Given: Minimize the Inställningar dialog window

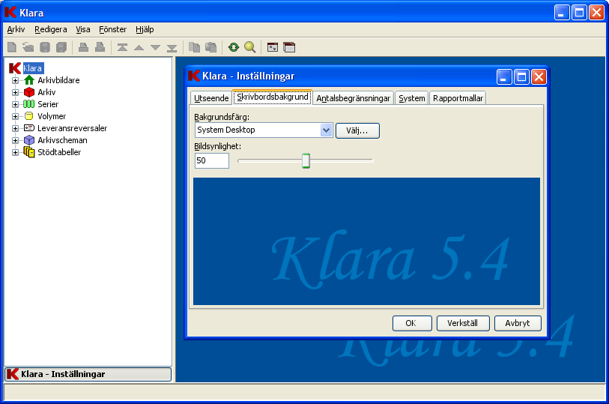Looking at the screenshot, I should tap(504, 77).
